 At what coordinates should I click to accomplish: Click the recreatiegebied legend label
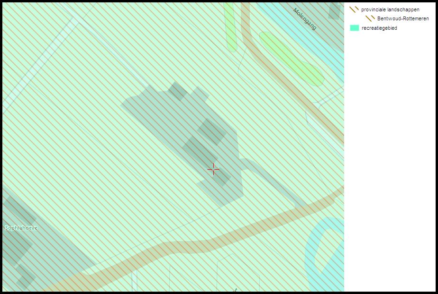click(379, 28)
